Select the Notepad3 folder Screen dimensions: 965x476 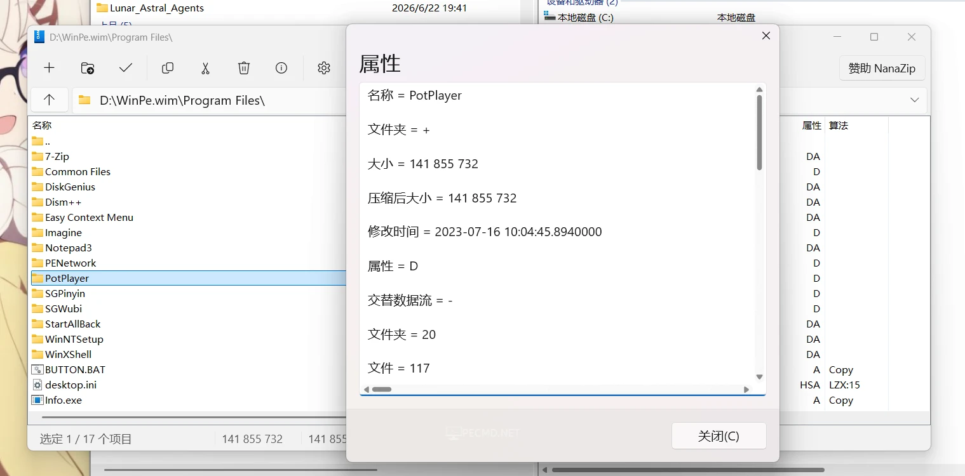pyautogui.click(x=69, y=248)
